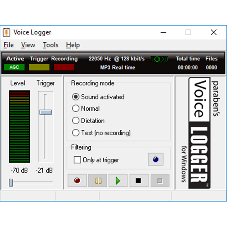Enable the Only at trigger checkbox
The width and height of the screenshot is (227, 227).
coord(77,160)
